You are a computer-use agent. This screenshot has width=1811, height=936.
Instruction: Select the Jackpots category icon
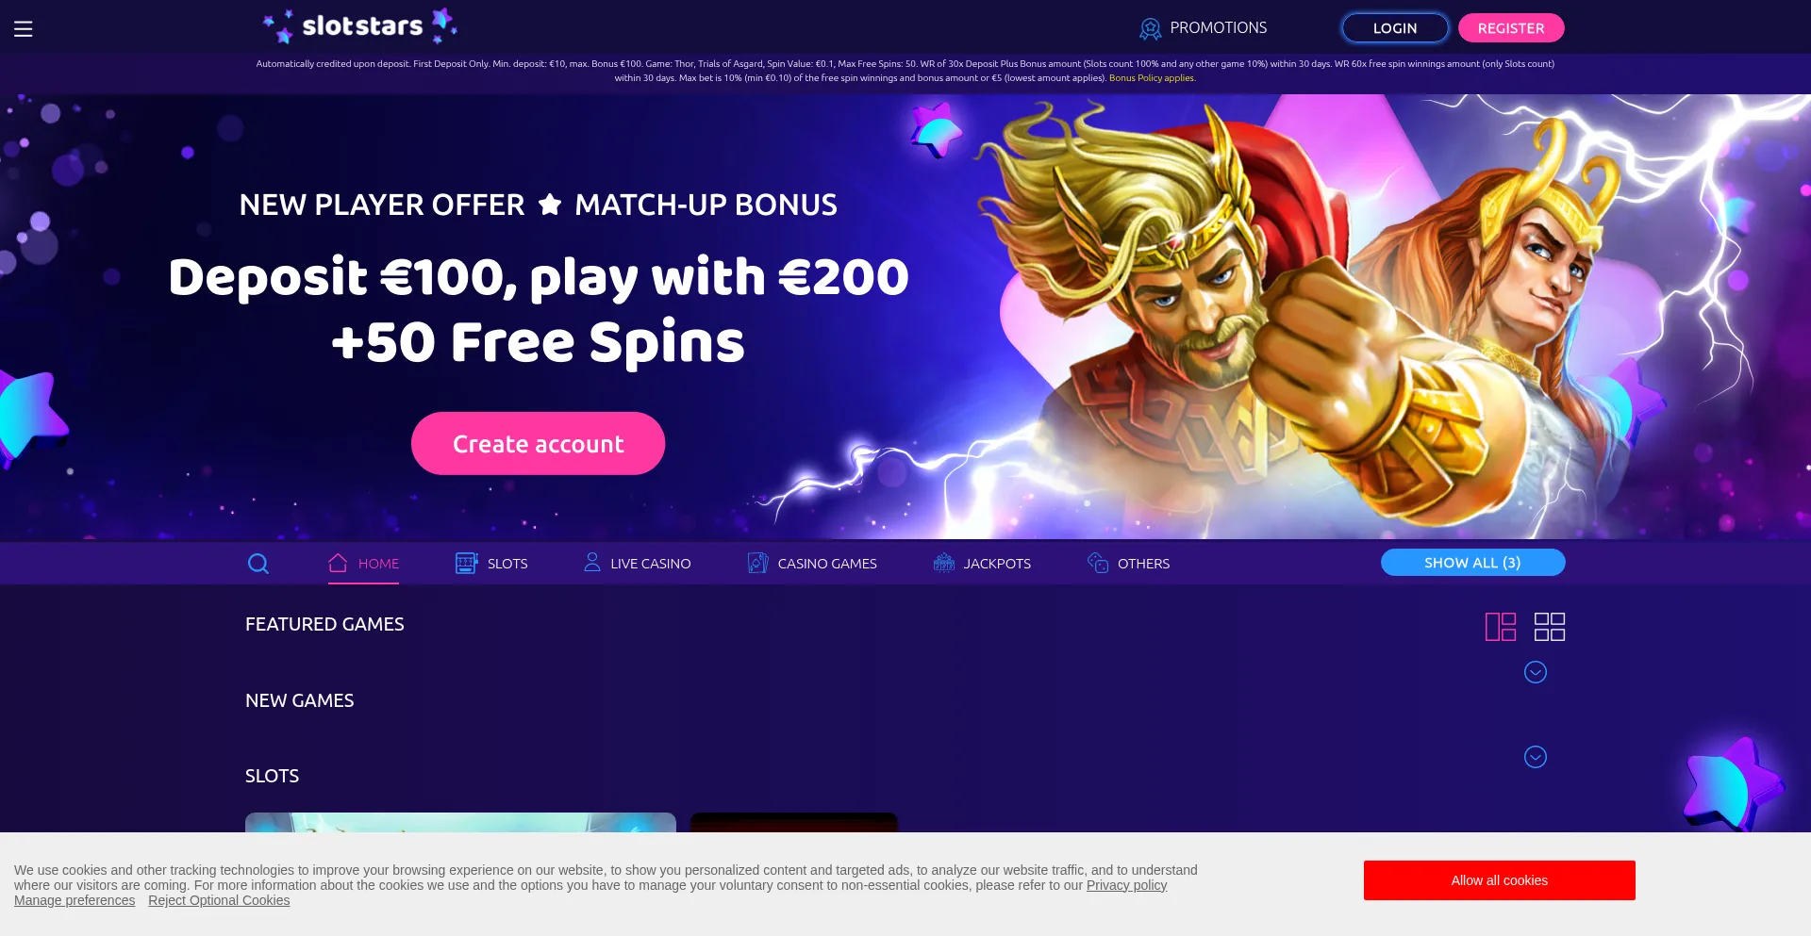pos(944,563)
